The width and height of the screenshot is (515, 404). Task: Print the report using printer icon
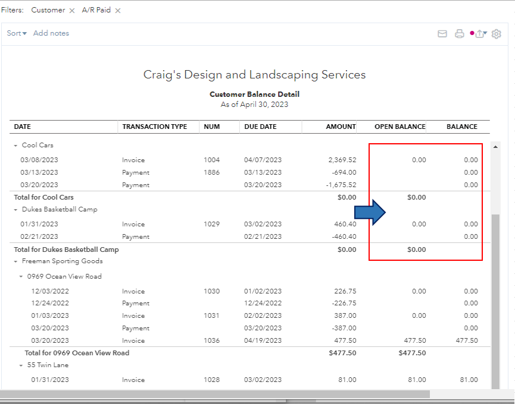(460, 34)
